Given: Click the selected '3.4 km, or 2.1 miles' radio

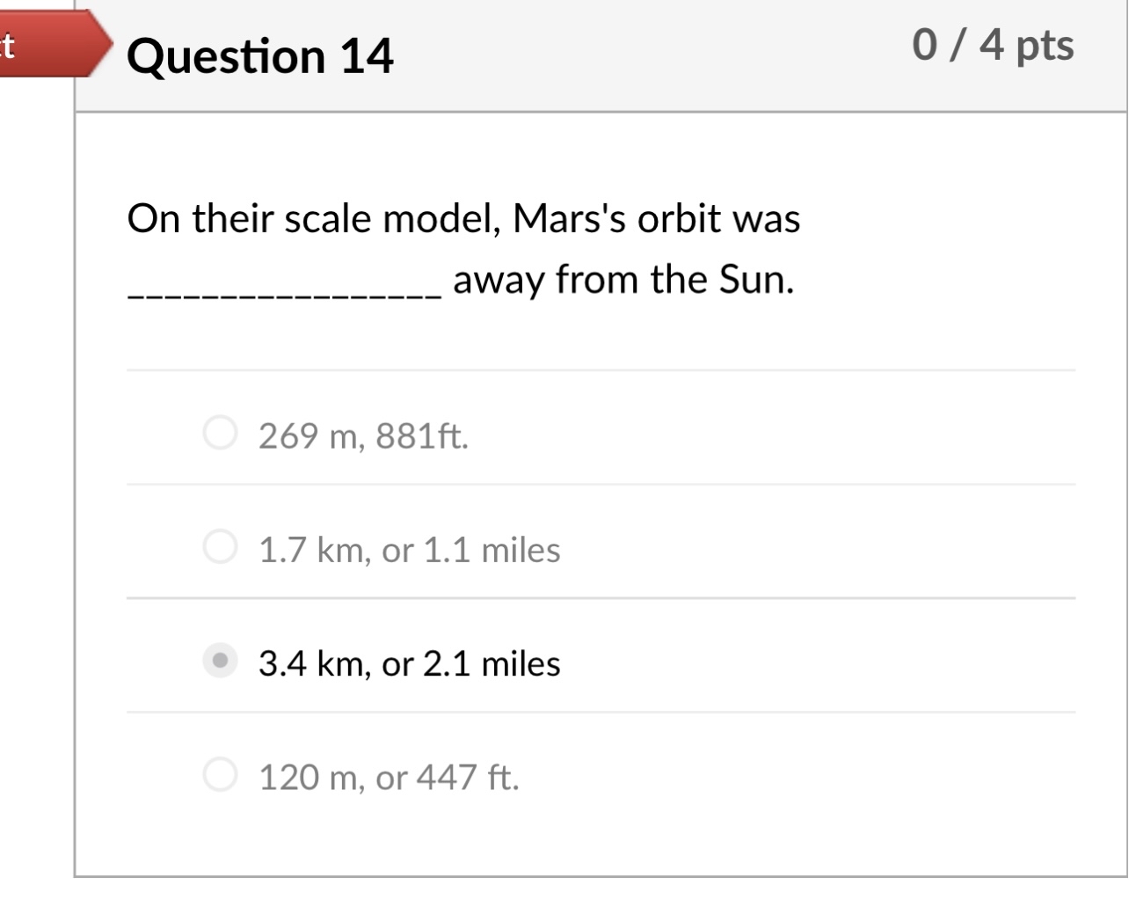Looking at the screenshot, I should pos(219,660).
